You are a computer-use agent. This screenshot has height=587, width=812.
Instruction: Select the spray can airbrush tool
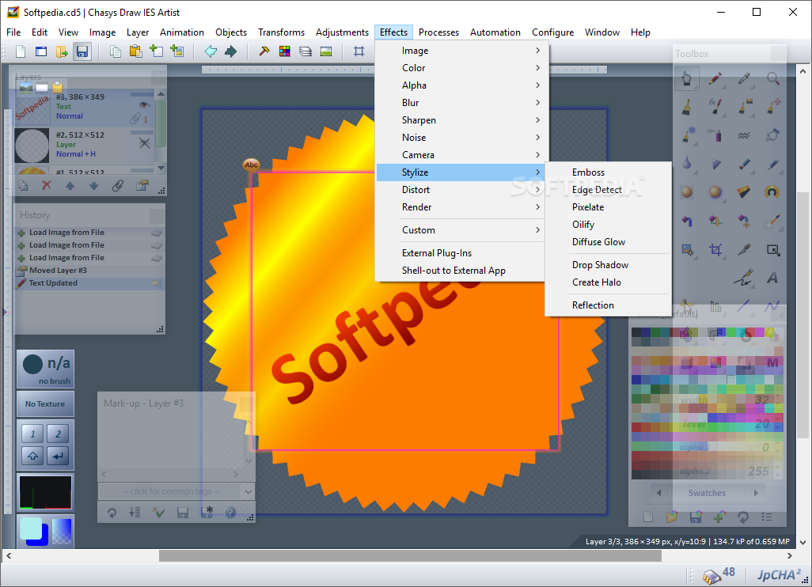coord(715,135)
